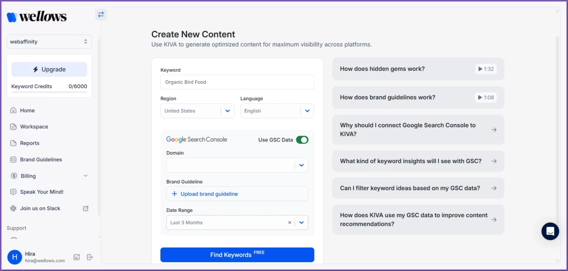Viewport: 568px width, 271px height.
Task: Click the Find Keywords button
Action: [237, 255]
